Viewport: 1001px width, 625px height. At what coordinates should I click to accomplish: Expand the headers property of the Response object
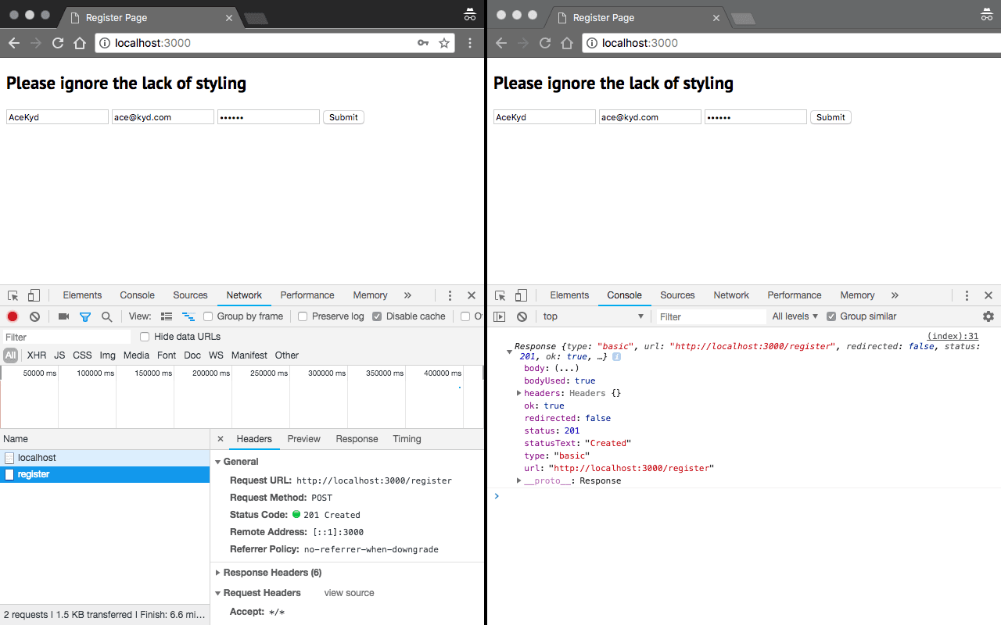(x=519, y=393)
